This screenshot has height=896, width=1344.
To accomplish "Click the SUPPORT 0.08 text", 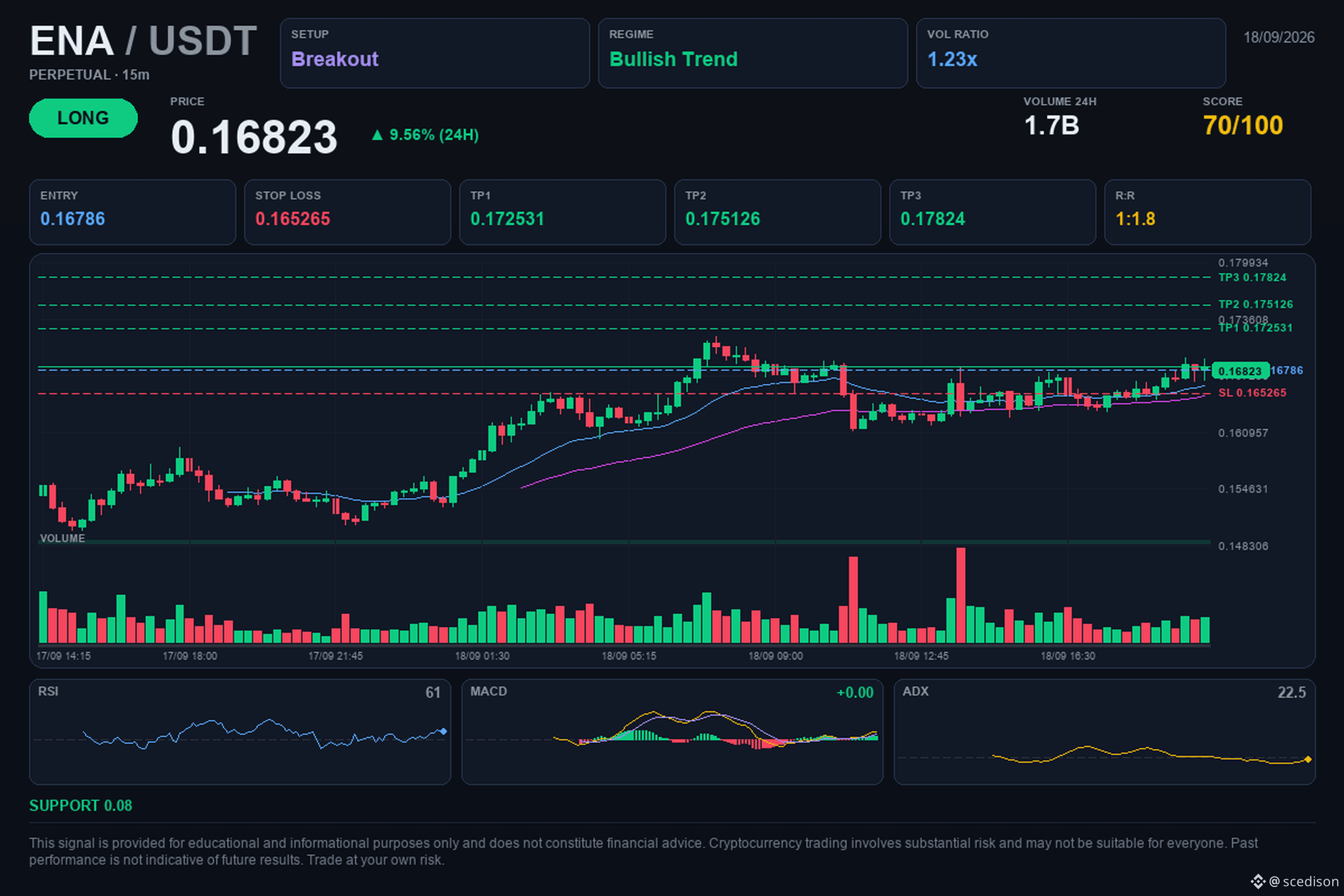I will pos(81,805).
